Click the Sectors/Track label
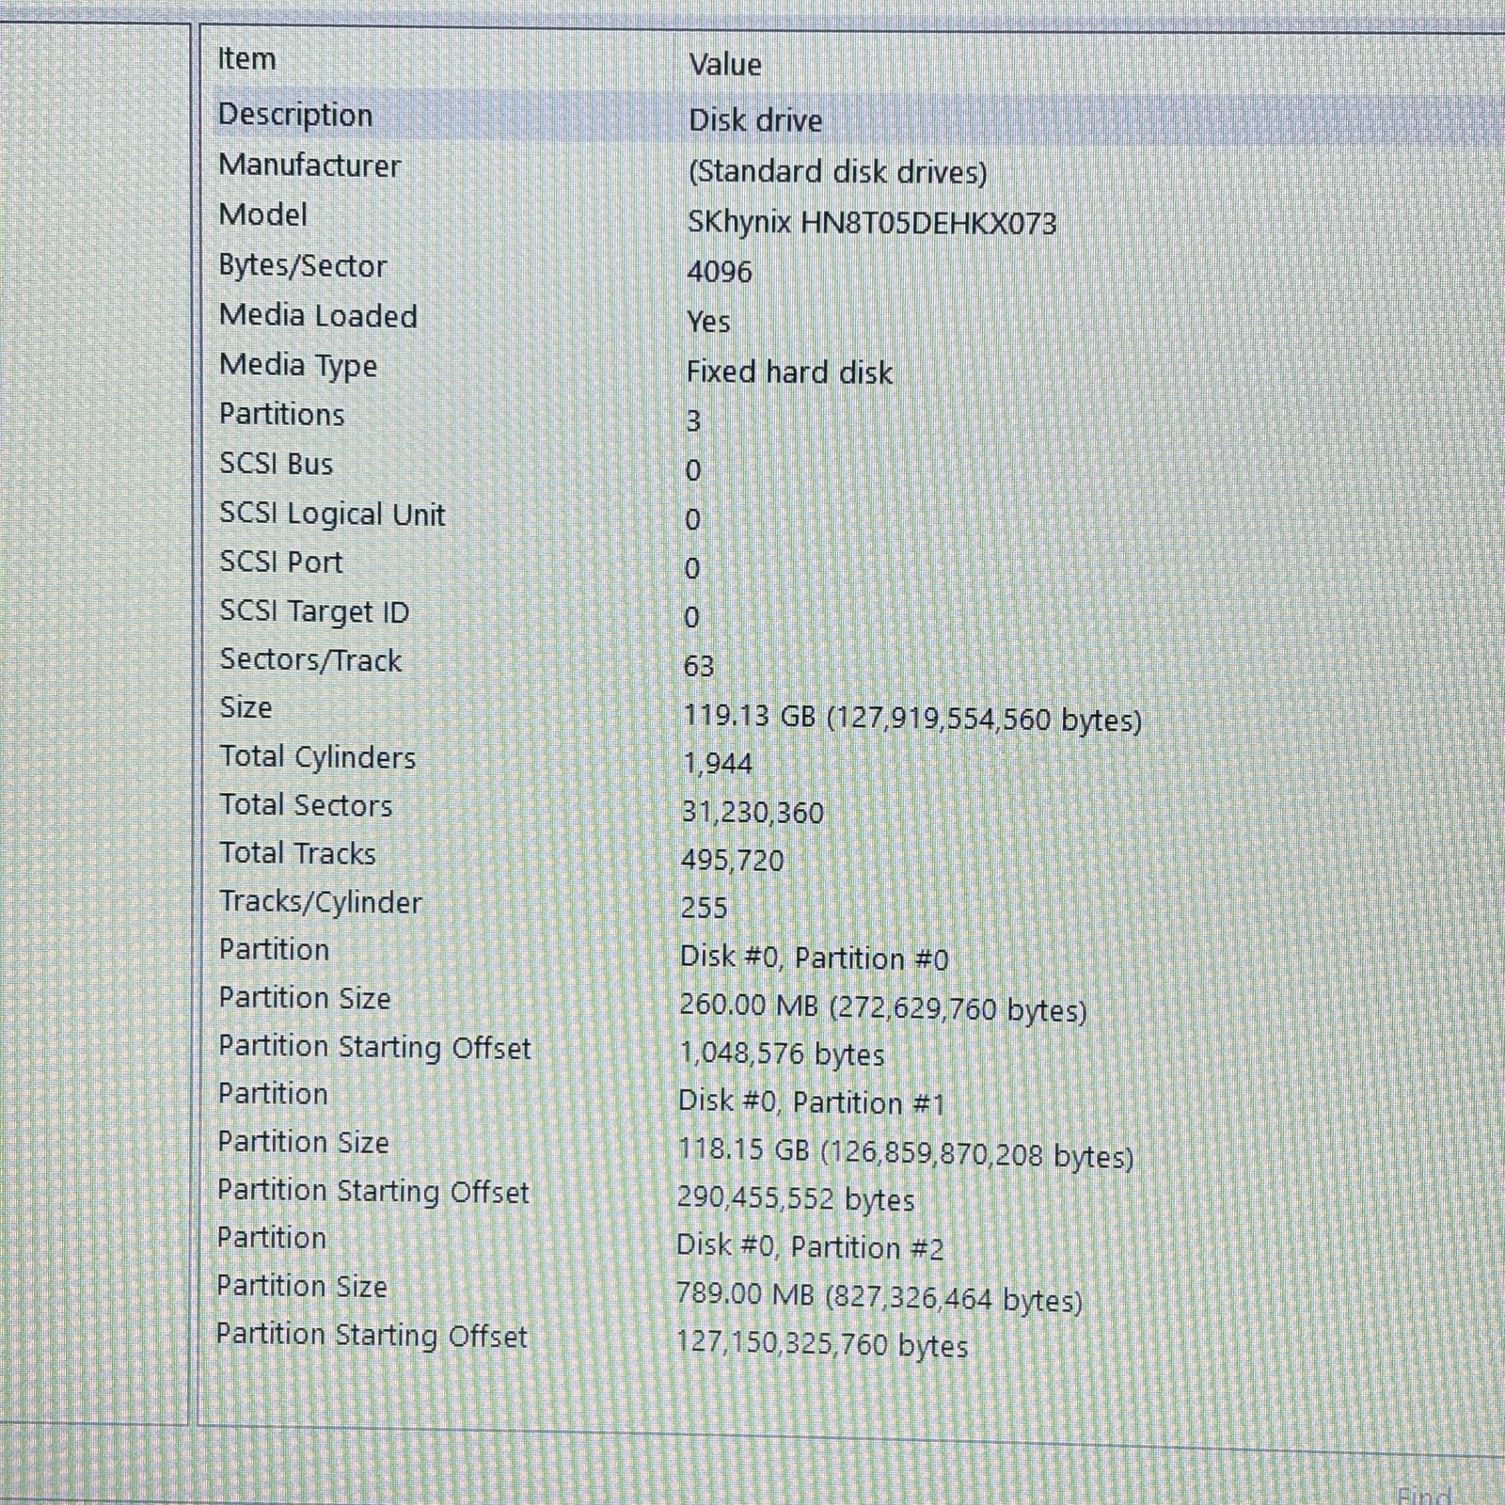Screen dimensions: 1505x1505 click(x=310, y=660)
